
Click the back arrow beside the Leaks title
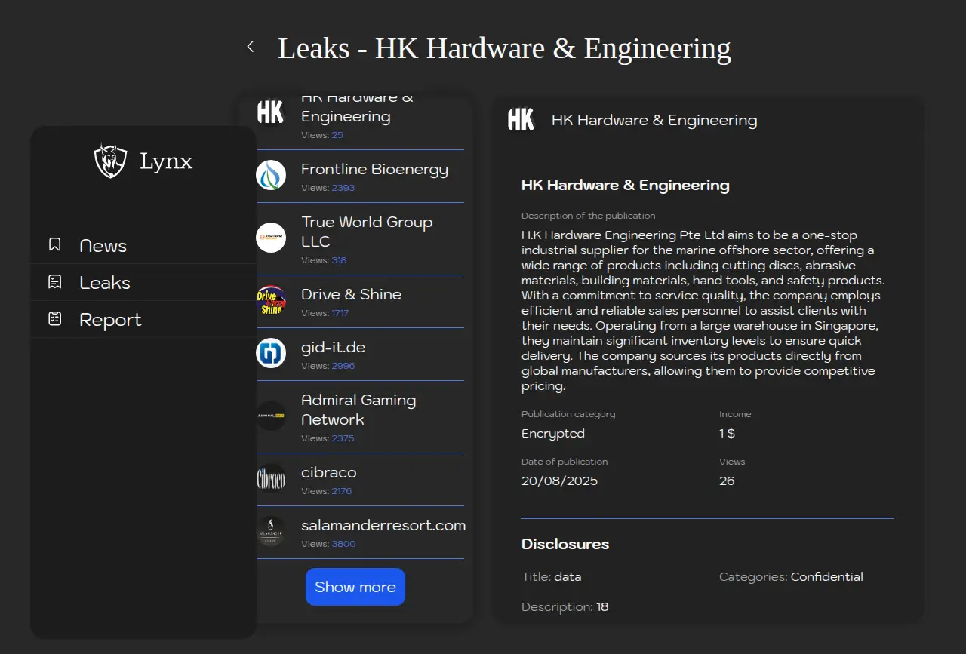point(251,47)
